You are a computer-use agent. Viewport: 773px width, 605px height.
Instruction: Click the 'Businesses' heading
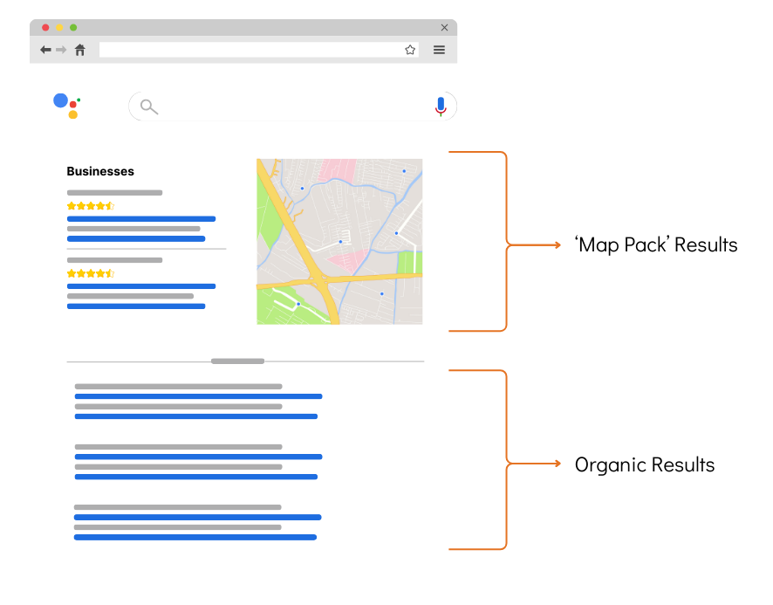point(100,171)
